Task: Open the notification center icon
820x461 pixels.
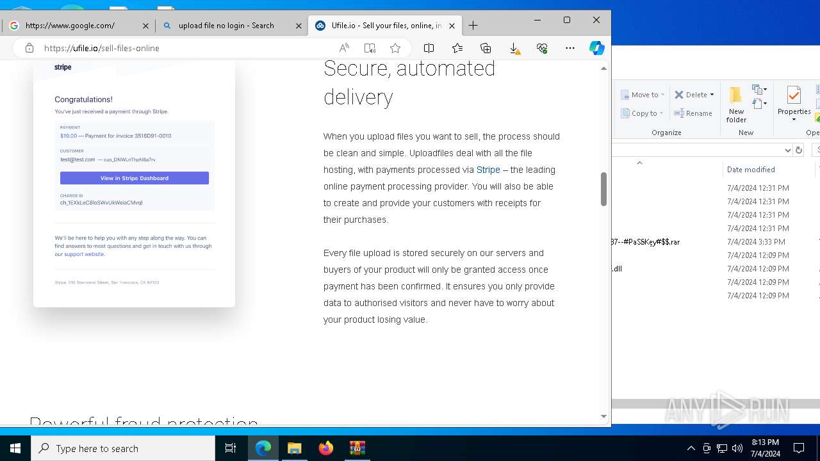Action: coord(799,448)
